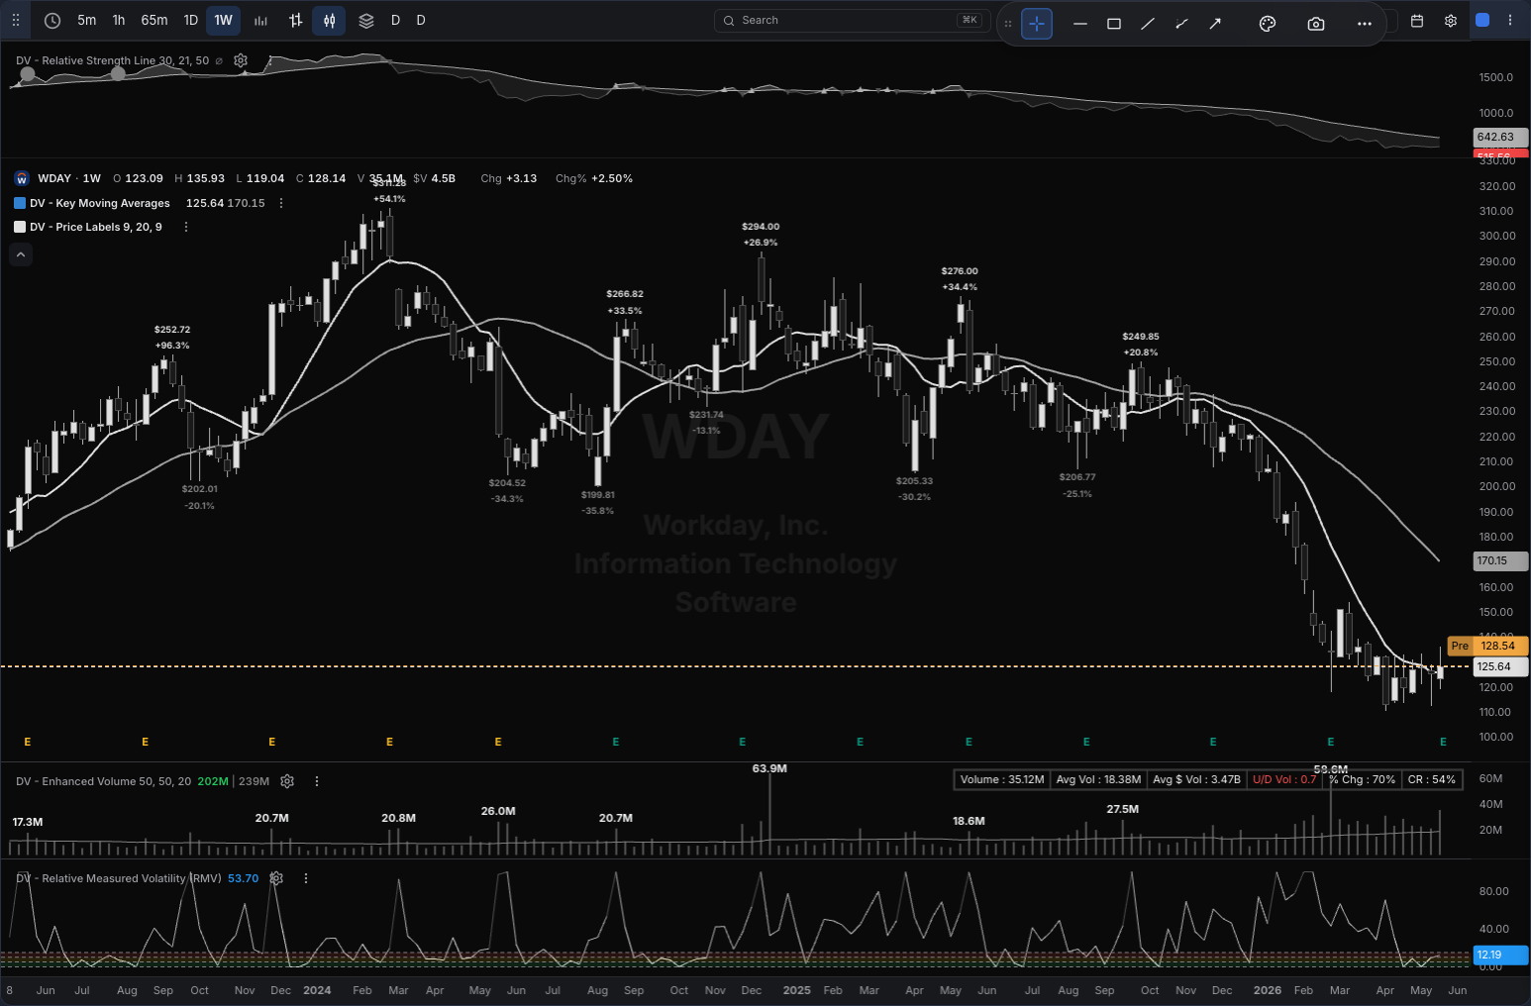Image resolution: width=1531 pixels, height=1006 pixels.
Task: Switch to the 65m timeframe
Action: pyautogui.click(x=154, y=20)
